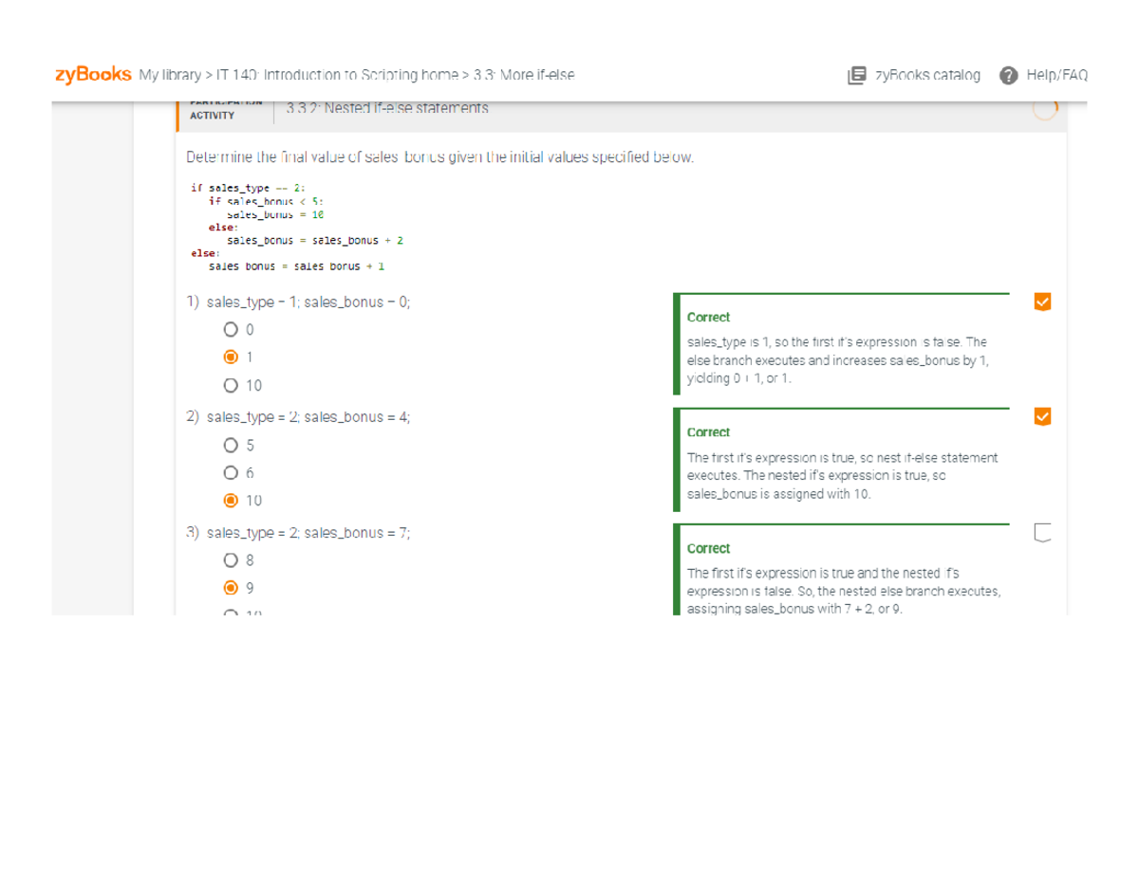1139x879 pixels.
Task: Pick option 8 for question 3
Action: (231, 559)
